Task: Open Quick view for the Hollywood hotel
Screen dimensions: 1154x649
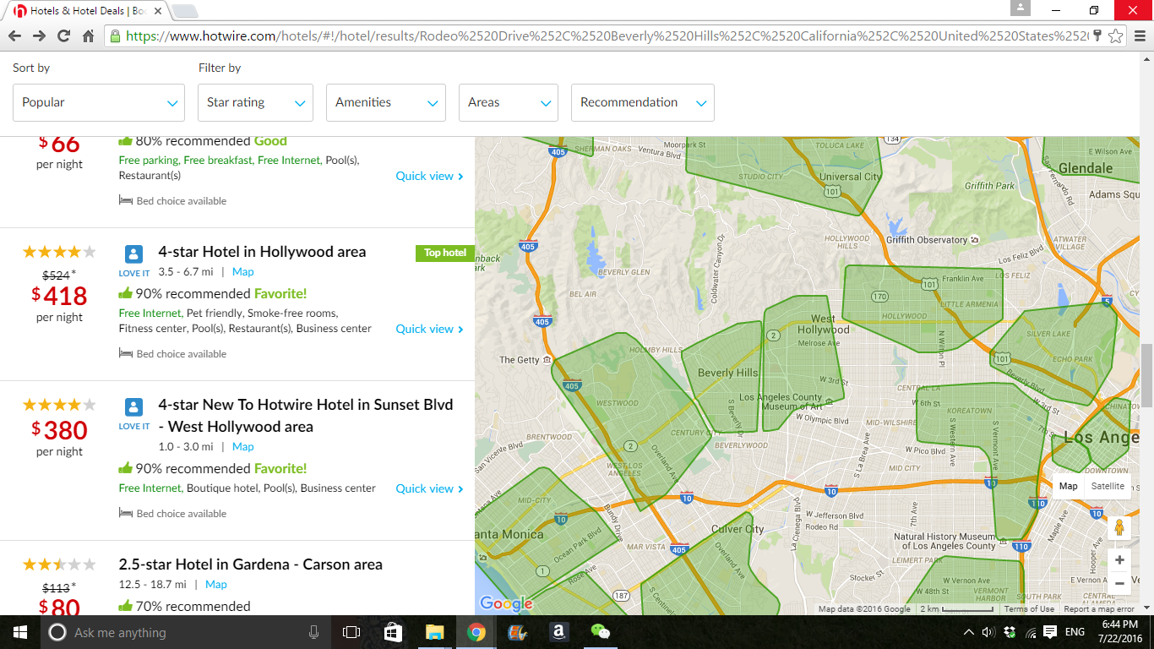Action: [429, 329]
